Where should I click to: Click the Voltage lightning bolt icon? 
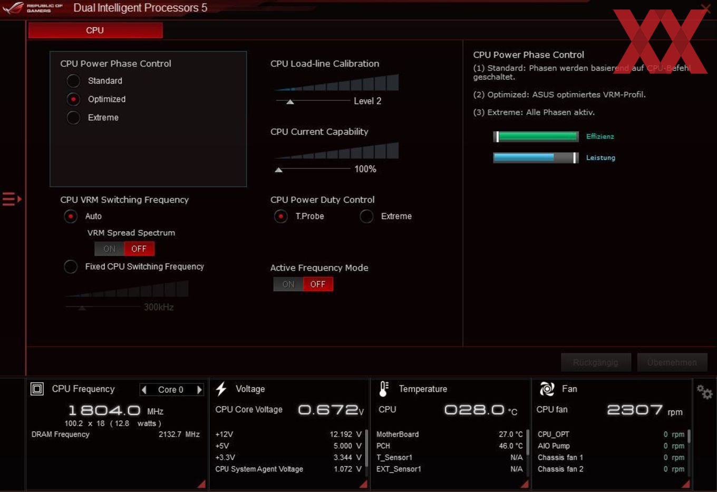pyautogui.click(x=221, y=389)
